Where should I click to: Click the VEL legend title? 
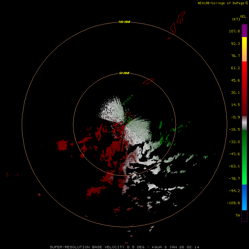coord(243,17)
